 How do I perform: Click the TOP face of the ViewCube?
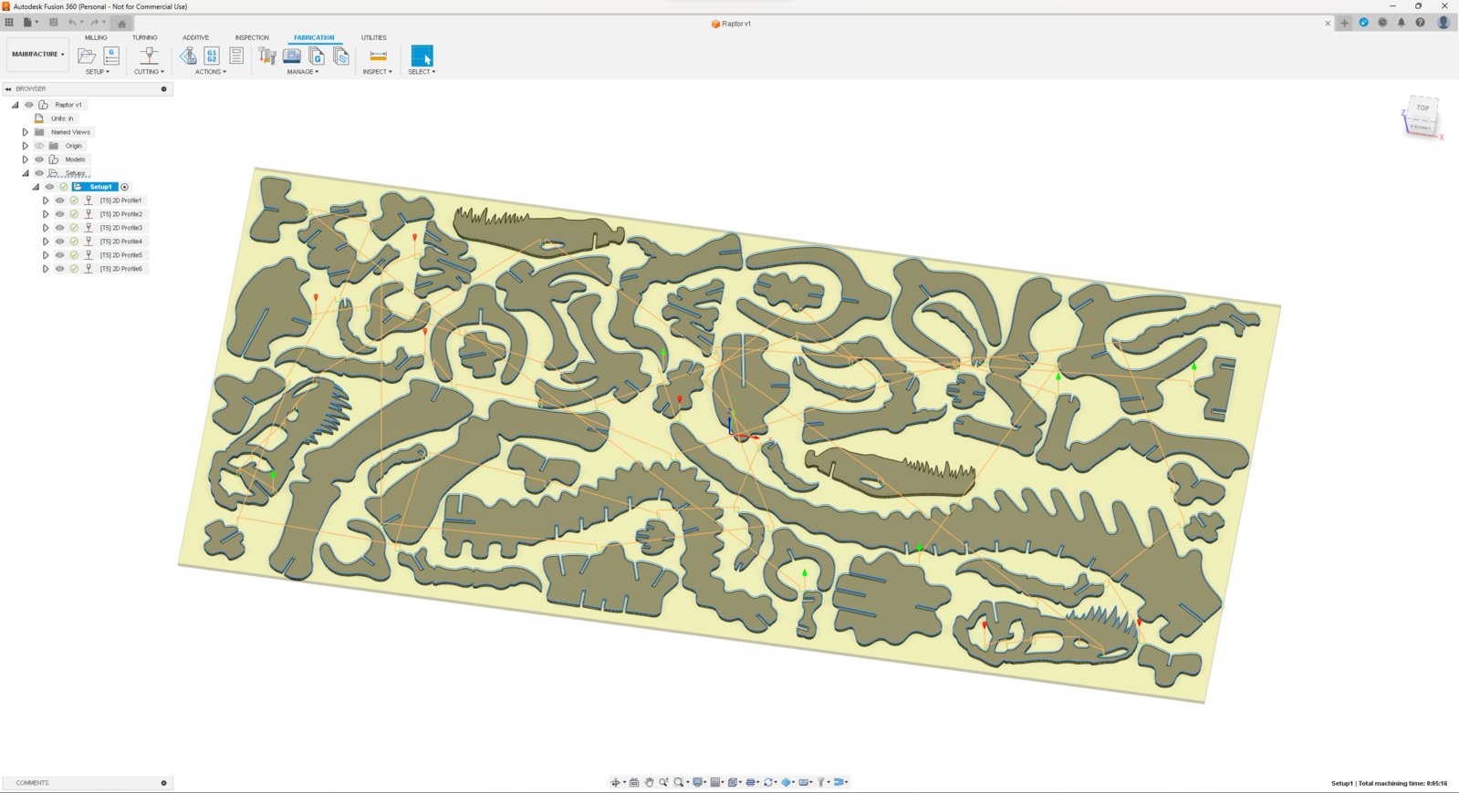[1423, 108]
